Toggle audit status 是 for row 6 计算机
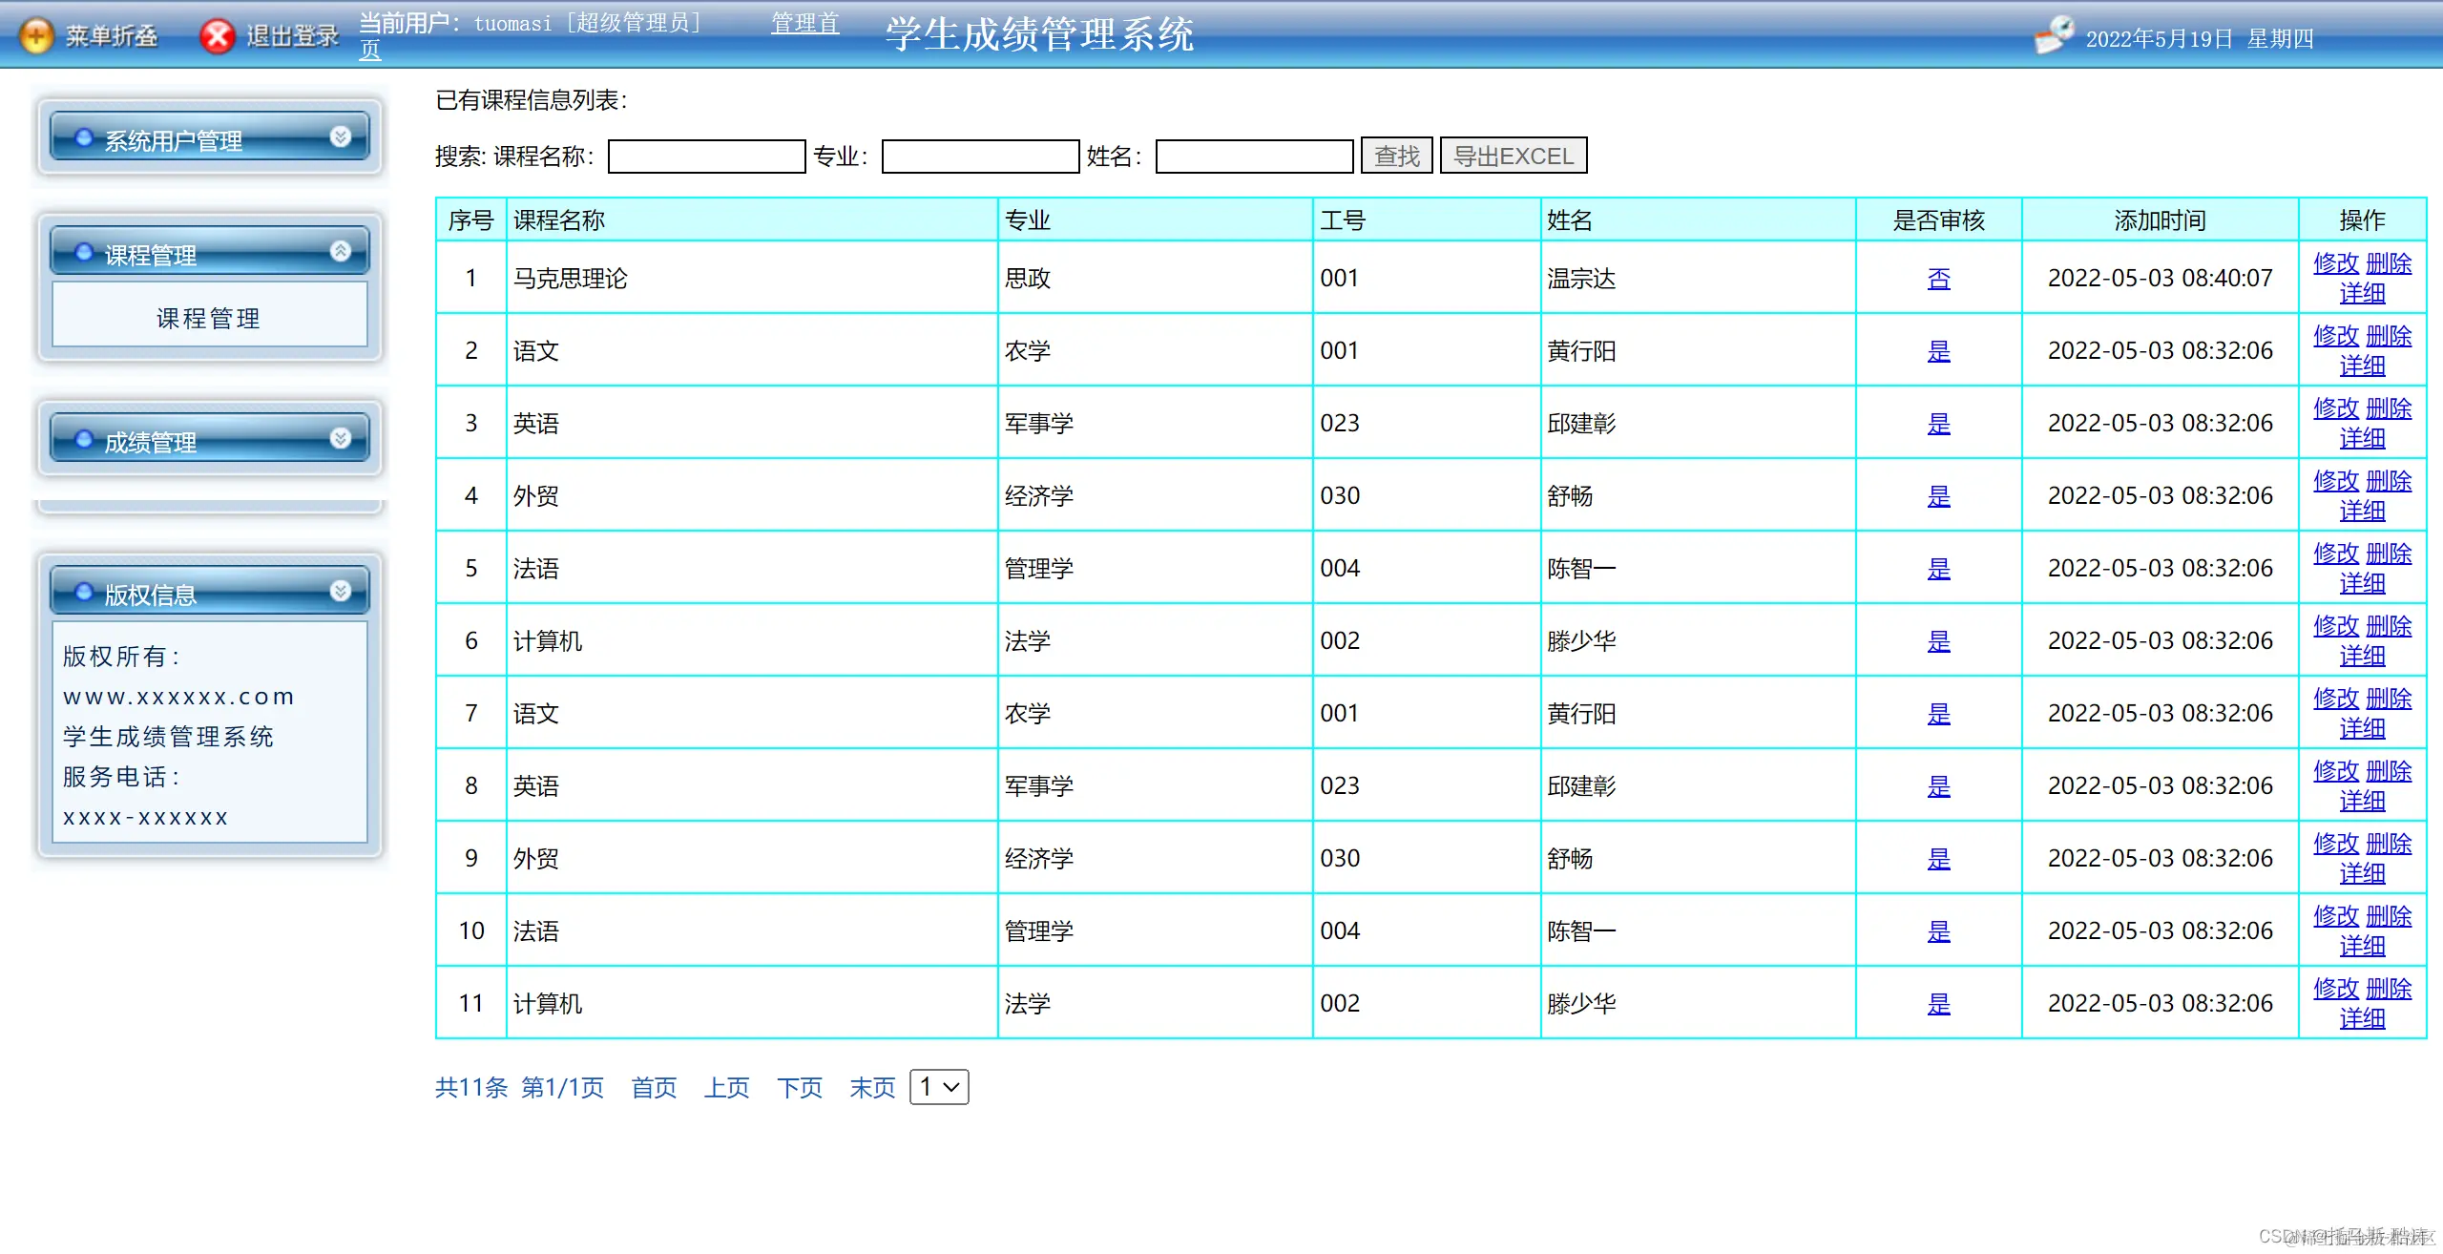Screen dimensions: 2443x1254 click(1938, 641)
